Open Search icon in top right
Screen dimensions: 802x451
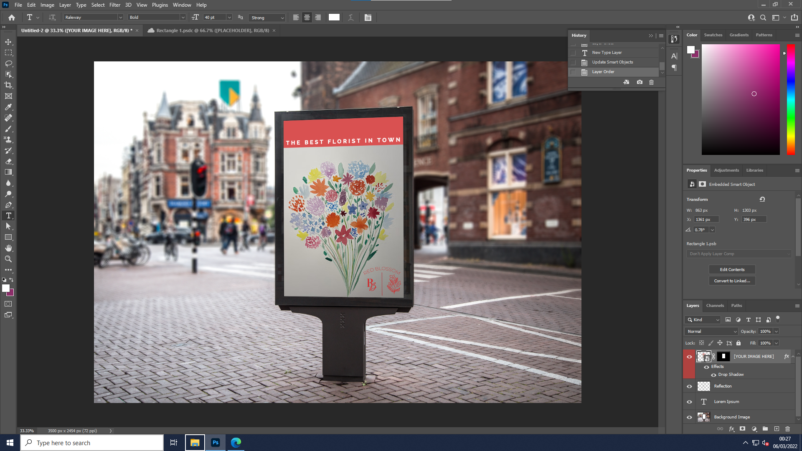763,18
